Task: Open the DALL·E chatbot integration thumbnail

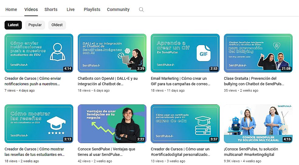Action: (112, 53)
